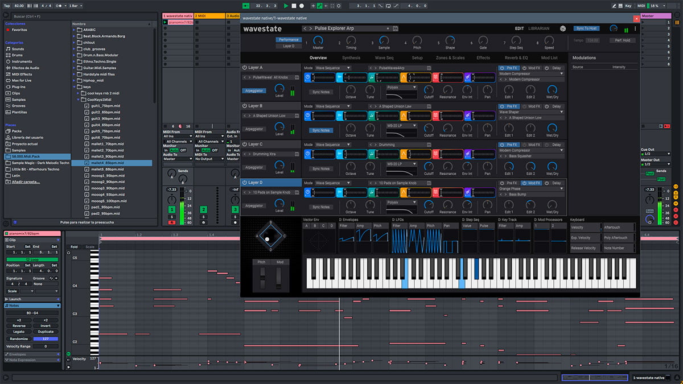Click the Layer A timing lane blue icon

pos(307,77)
